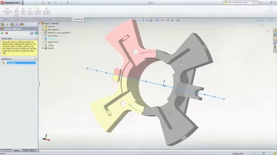Go to next wizard step
This screenshot has height=155, width=277.
(x=36, y=33)
